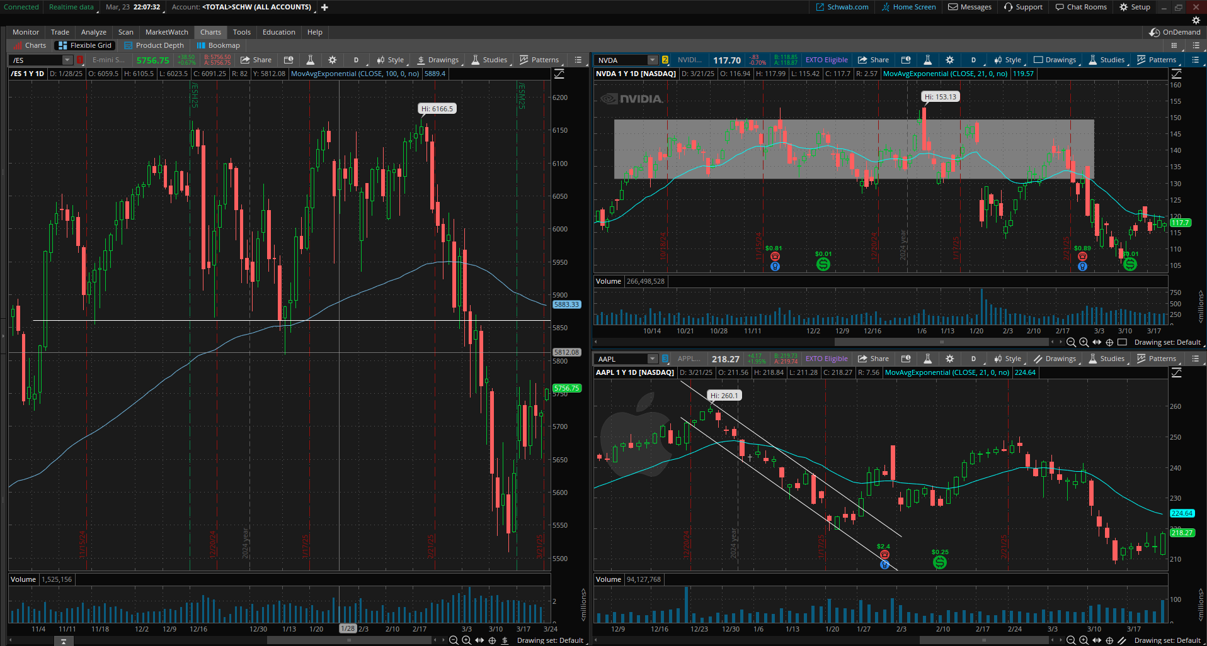The width and height of the screenshot is (1207, 646).
Task: Click the /ES chart alert/quick time frame icon
Action: (x=289, y=60)
